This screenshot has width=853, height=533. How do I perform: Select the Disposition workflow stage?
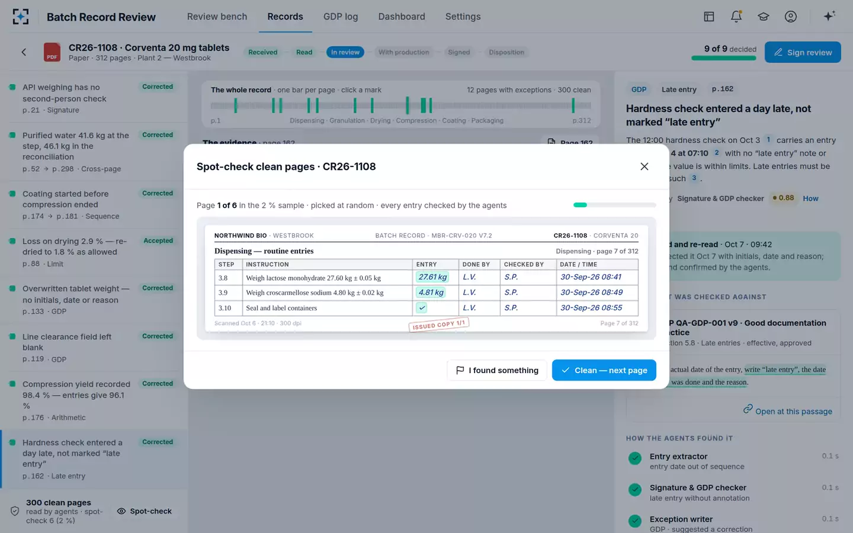(x=506, y=52)
